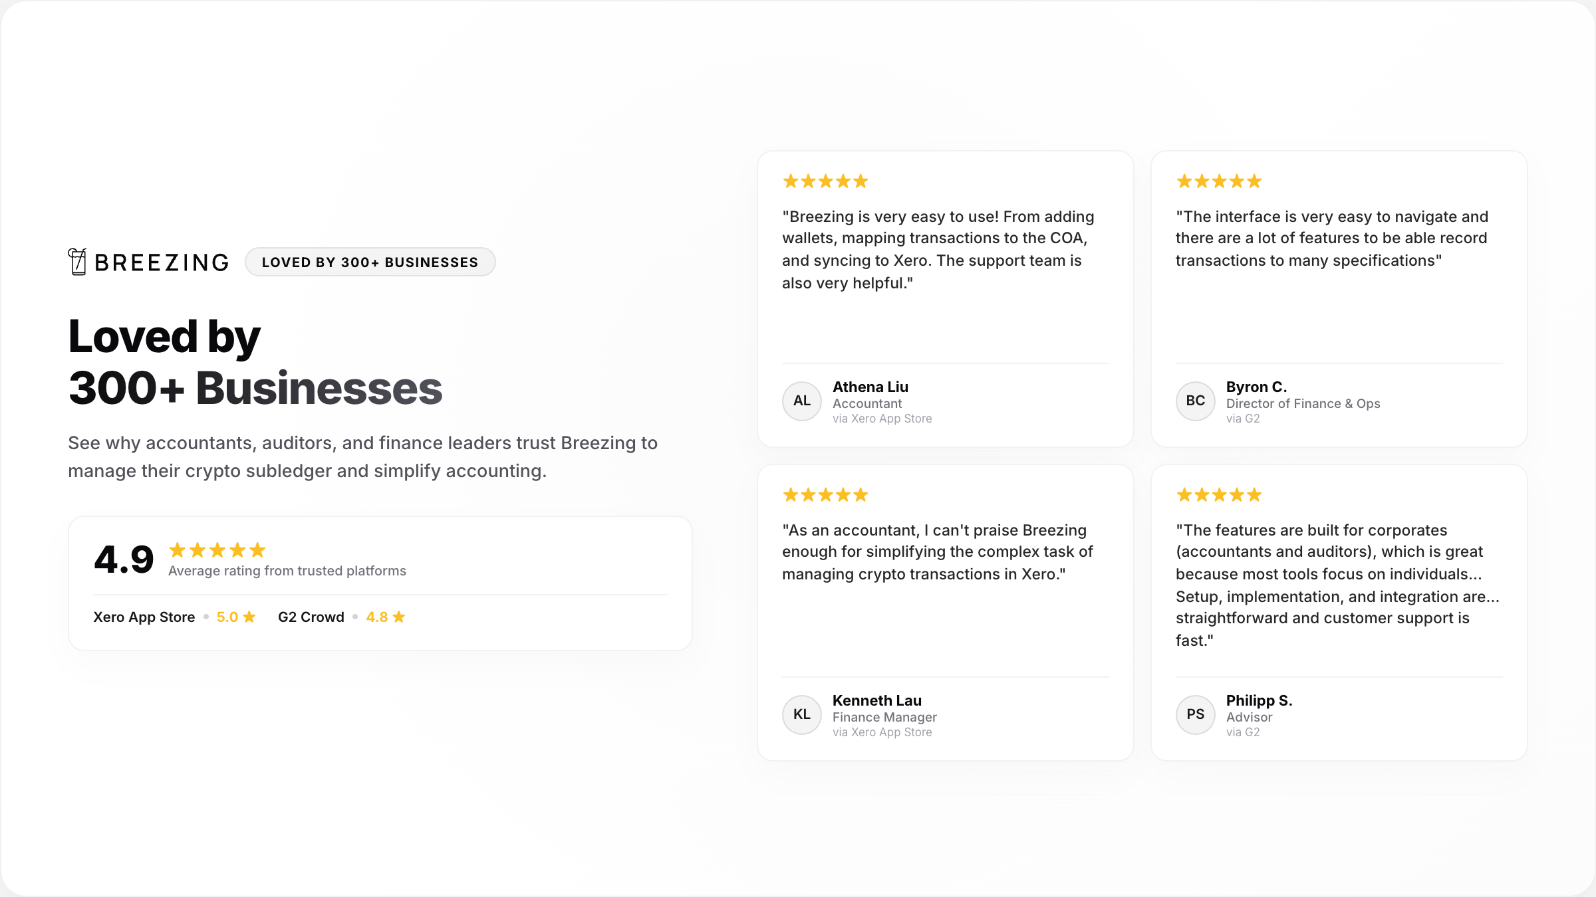
Task: Select Kenneth Lau's testimonial card text
Action: point(938,552)
